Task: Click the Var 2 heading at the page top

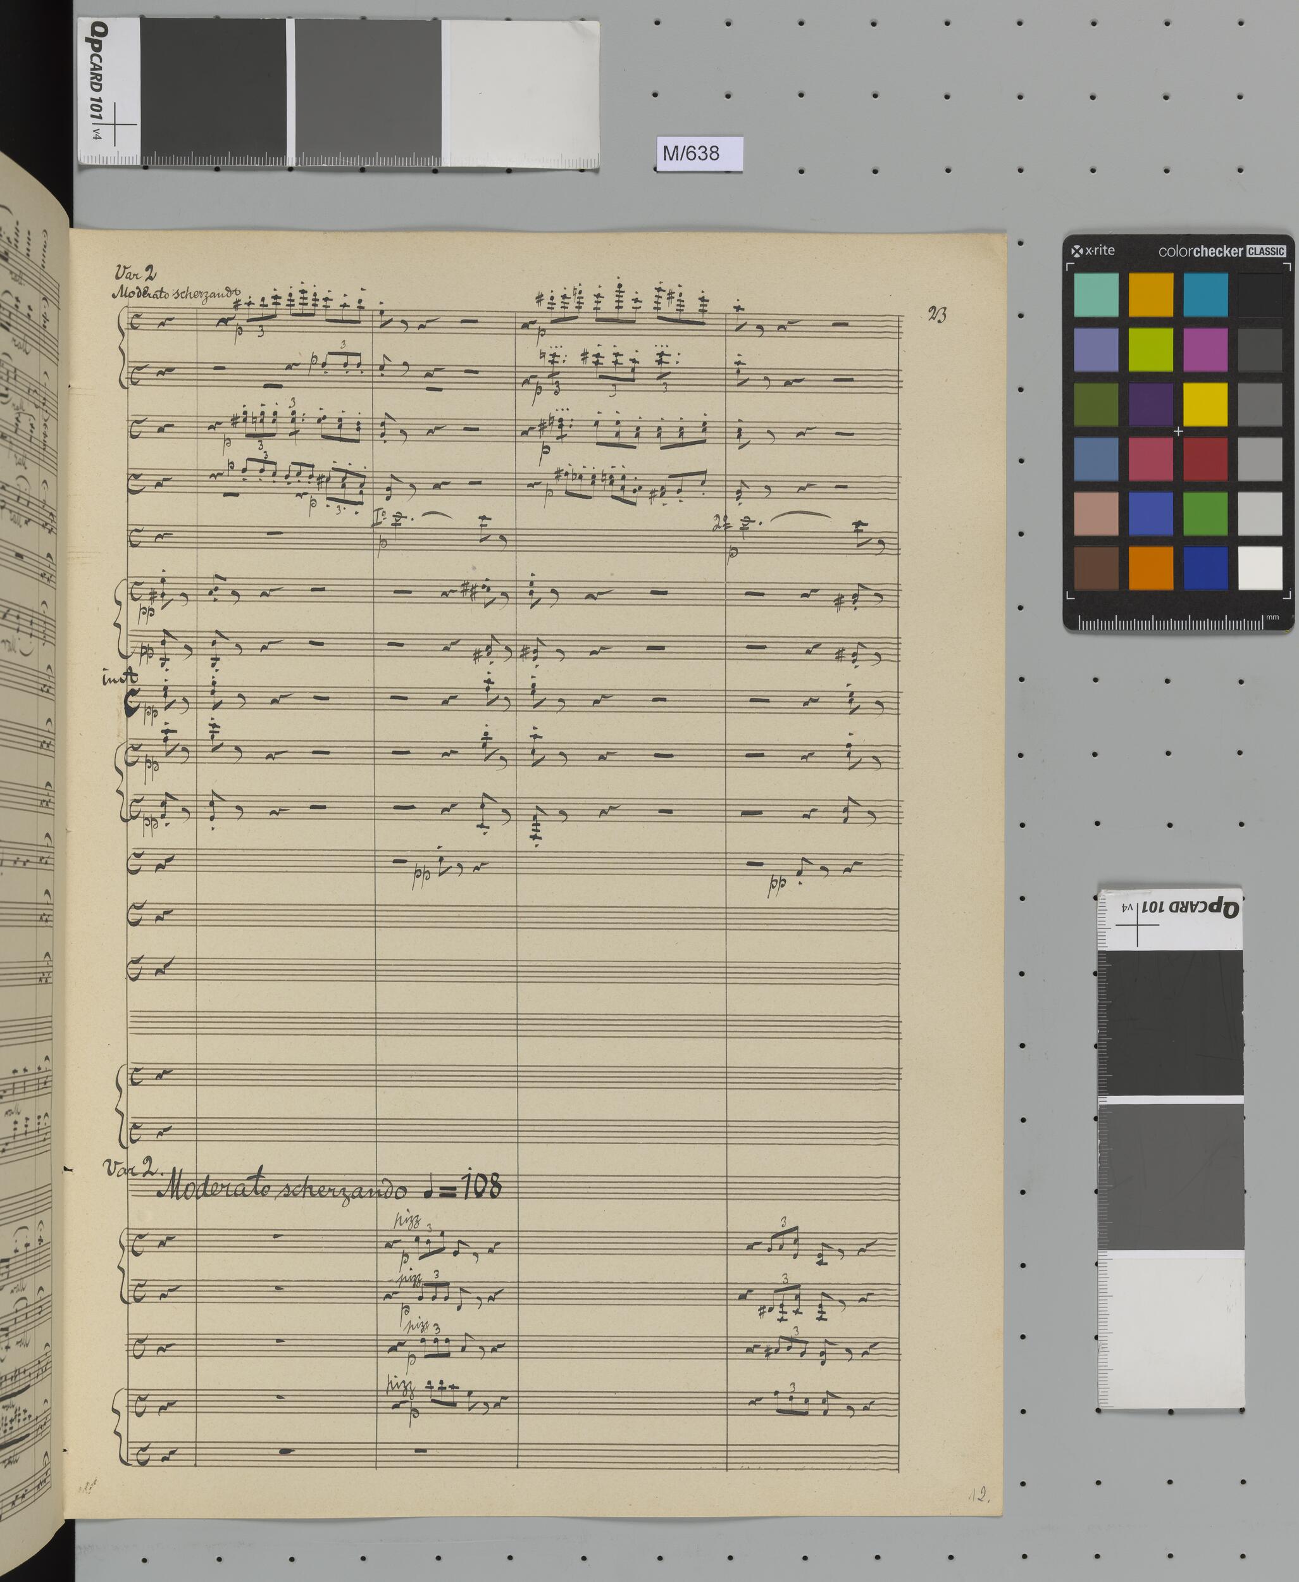Action: (x=135, y=273)
